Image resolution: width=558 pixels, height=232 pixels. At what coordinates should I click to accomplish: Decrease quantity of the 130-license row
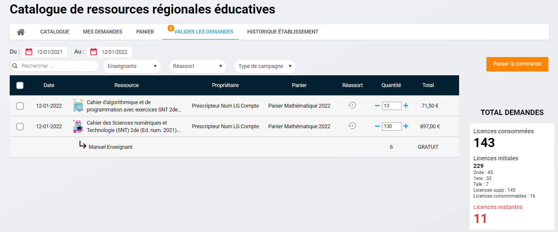pos(377,126)
